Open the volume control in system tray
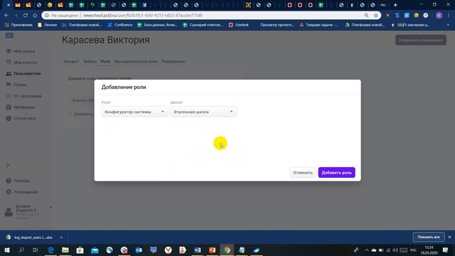This screenshot has width=455, height=256. tap(395, 250)
